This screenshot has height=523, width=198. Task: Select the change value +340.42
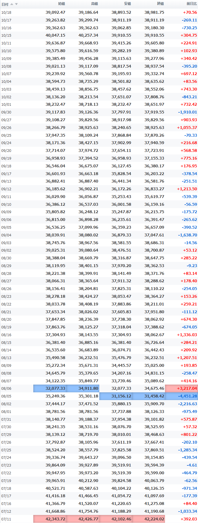coord(189,58)
